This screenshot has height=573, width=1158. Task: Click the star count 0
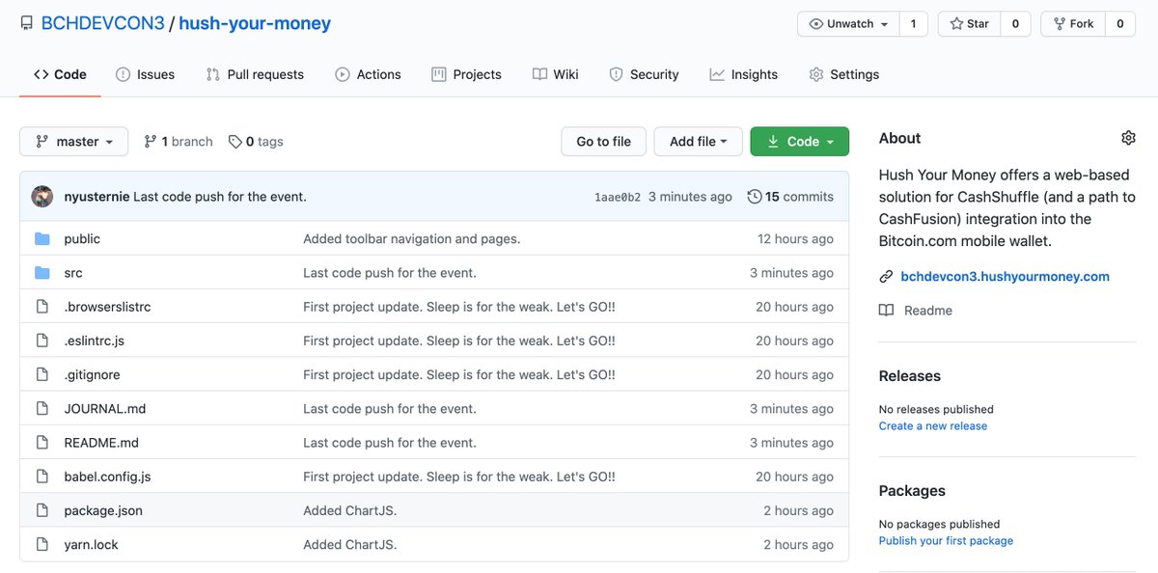point(1015,24)
